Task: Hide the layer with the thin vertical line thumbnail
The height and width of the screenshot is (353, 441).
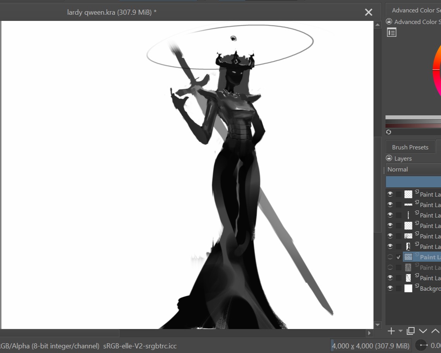Action: [x=390, y=215]
